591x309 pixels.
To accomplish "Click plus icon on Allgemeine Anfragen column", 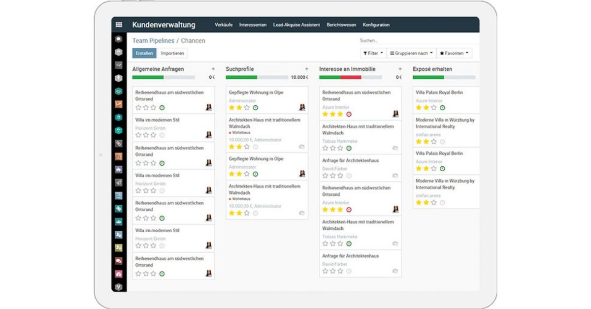I will pyautogui.click(x=213, y=69).
